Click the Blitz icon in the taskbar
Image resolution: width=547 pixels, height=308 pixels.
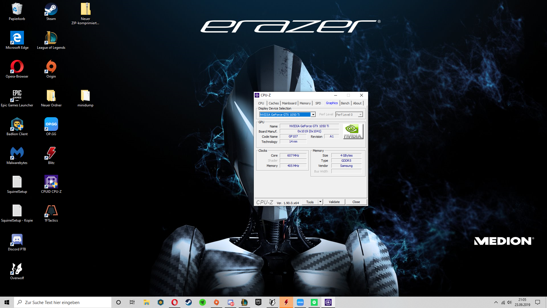coord(286,302)
